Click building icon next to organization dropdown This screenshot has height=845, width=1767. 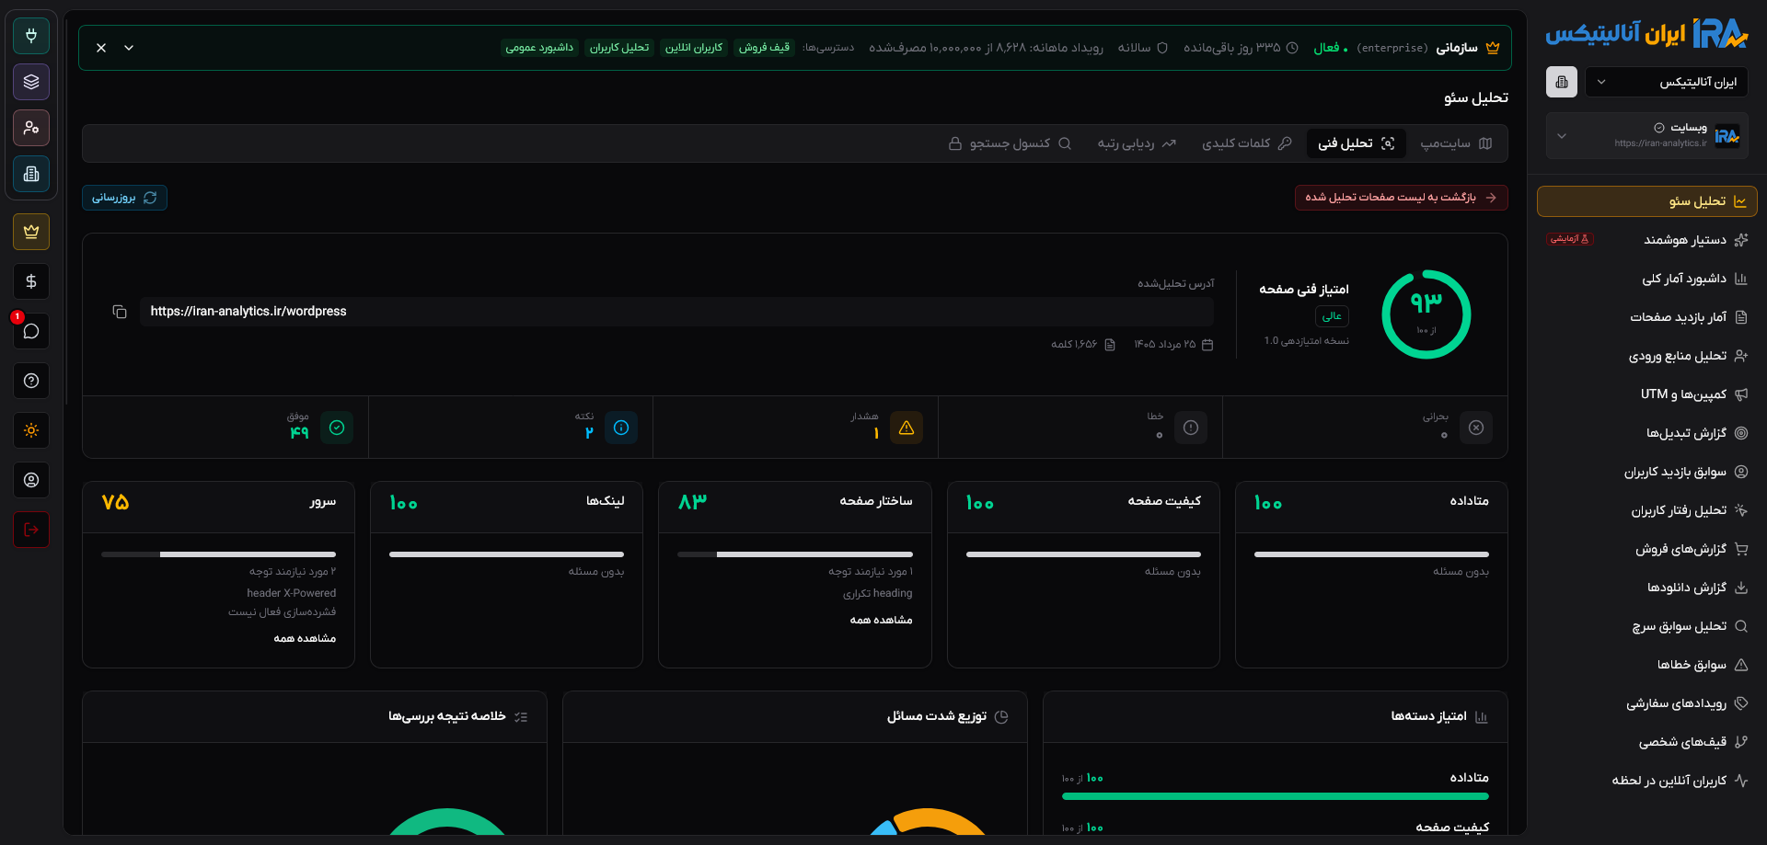coord(1562,82)
